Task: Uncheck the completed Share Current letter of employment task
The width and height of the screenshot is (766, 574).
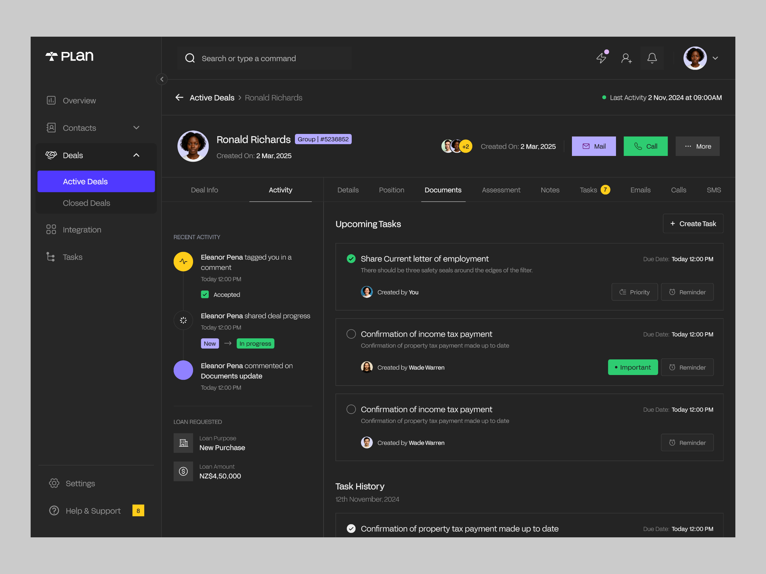Action: pyautogui.click(x=351, y=258)
